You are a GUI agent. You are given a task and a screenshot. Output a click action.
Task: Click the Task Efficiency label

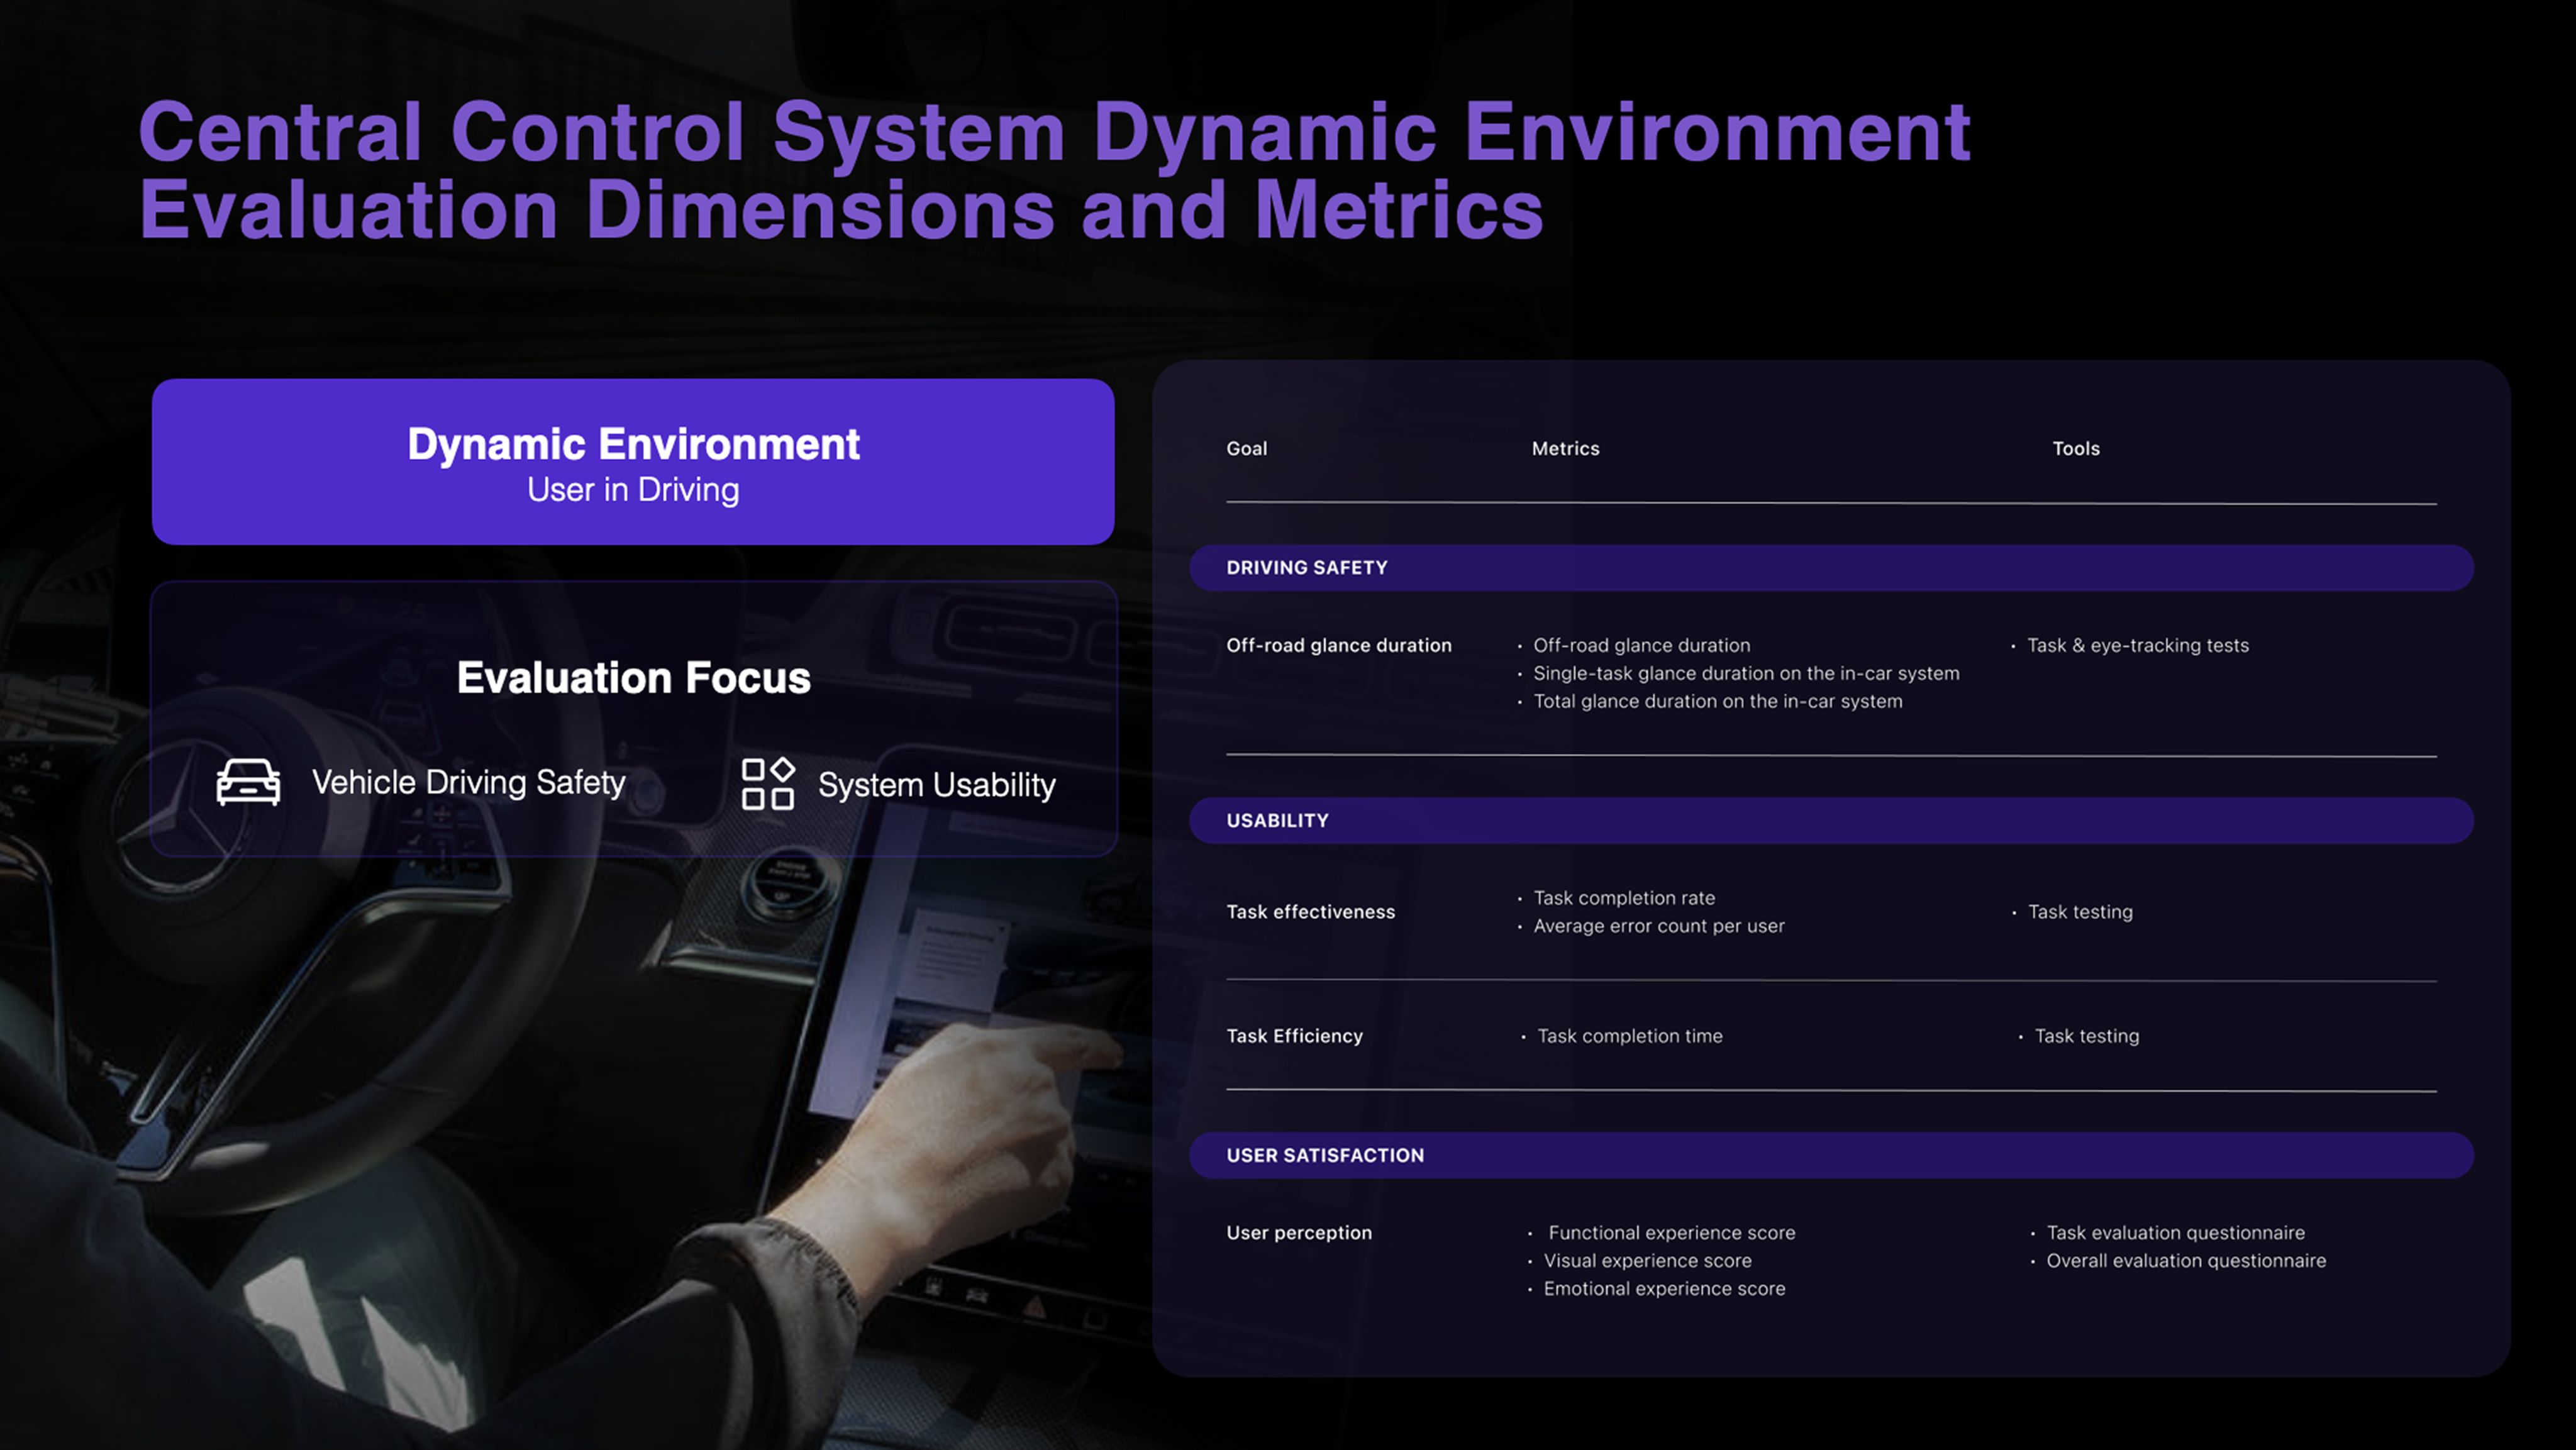click(1295, 1036)
